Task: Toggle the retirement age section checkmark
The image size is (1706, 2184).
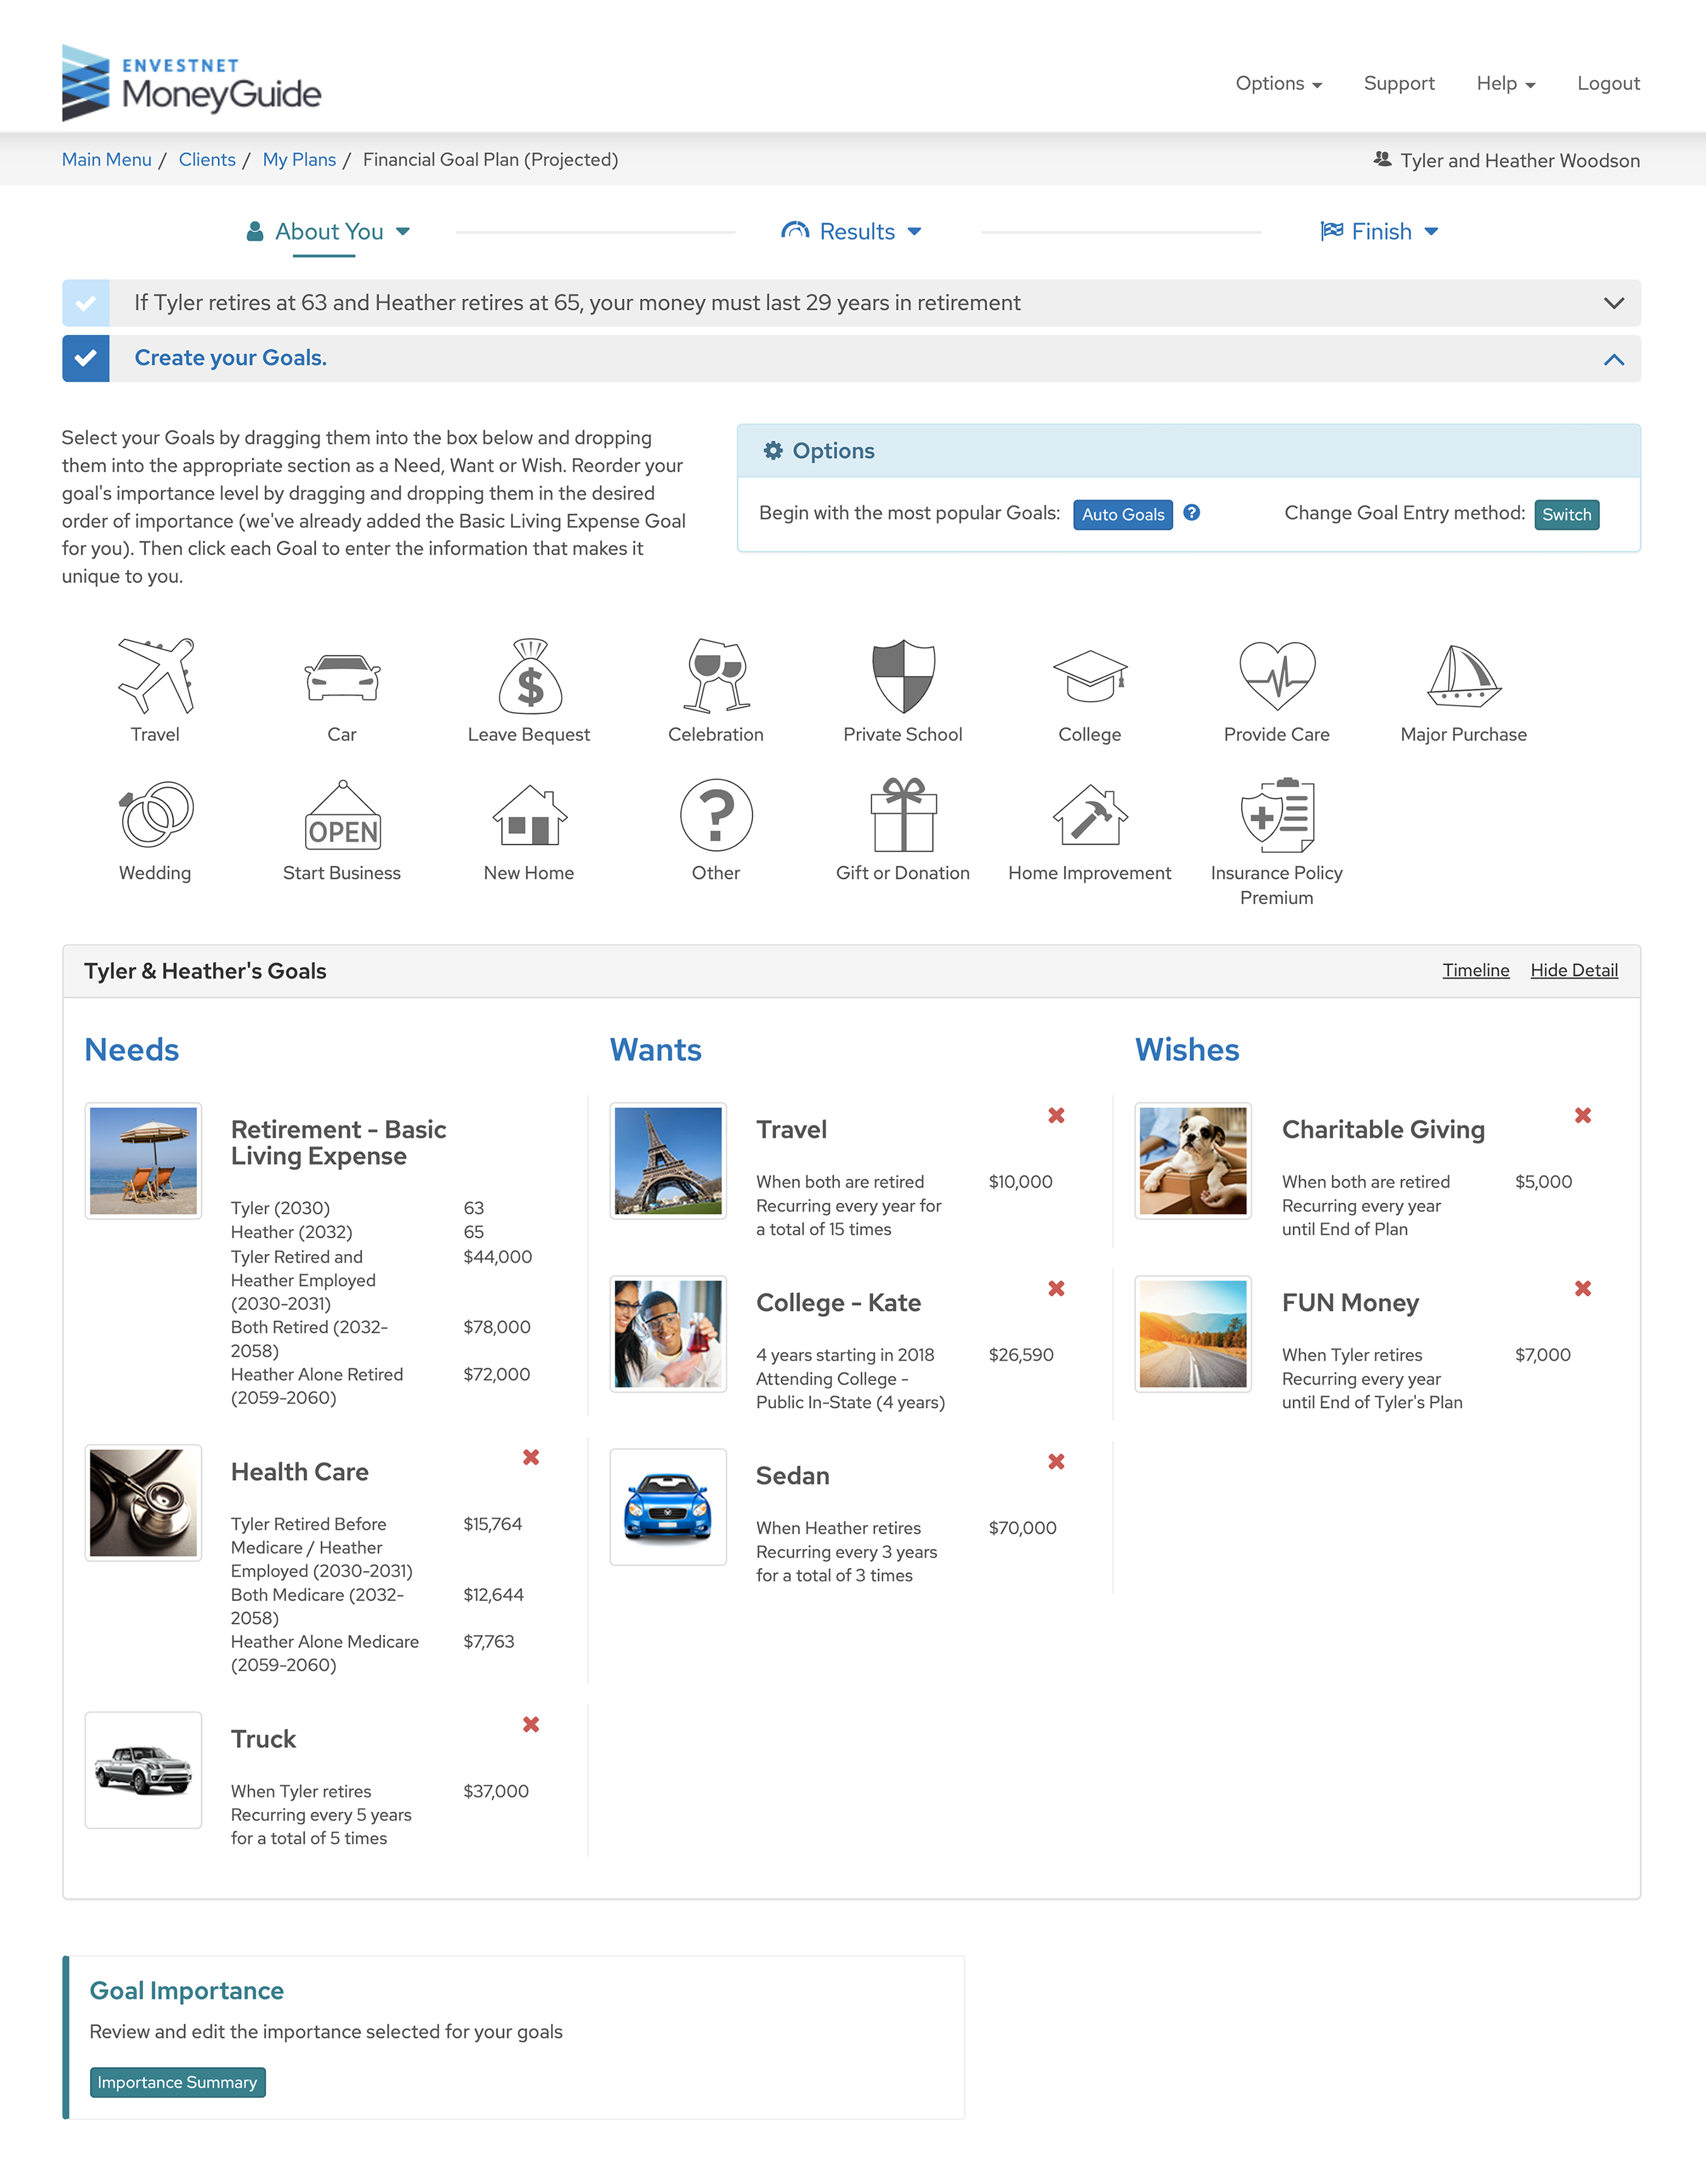Action: (86, 303)
